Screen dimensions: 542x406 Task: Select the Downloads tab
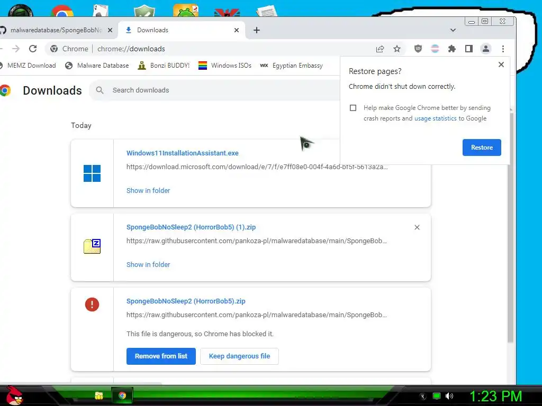click(x=182, y=30)
